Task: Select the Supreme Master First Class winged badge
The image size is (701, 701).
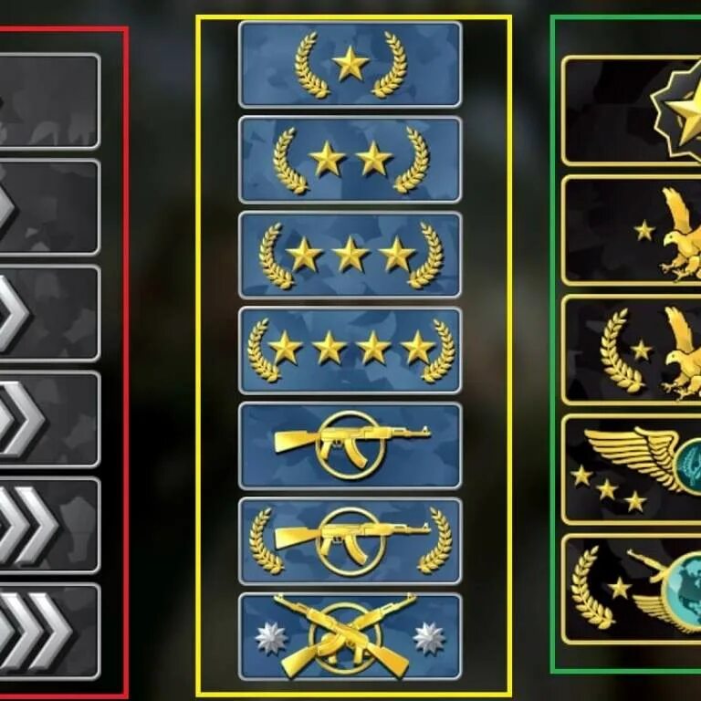Action: (632, 469)
